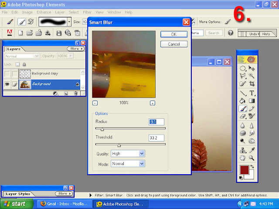Open the Enhance menu
Viewport: 279px width, 209px height.
coord(44,12)
